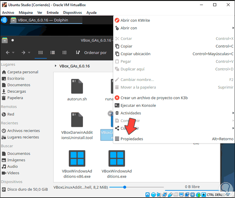Open Red under Remotos
Viewport: 235px width, 198px height.
point(8,114)
